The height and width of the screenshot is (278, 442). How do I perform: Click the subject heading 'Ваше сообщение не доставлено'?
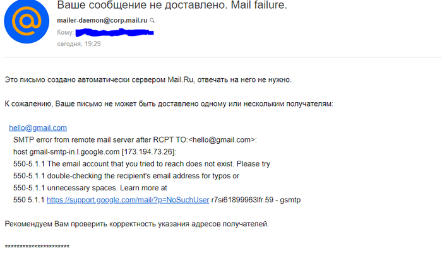point(172,6)
